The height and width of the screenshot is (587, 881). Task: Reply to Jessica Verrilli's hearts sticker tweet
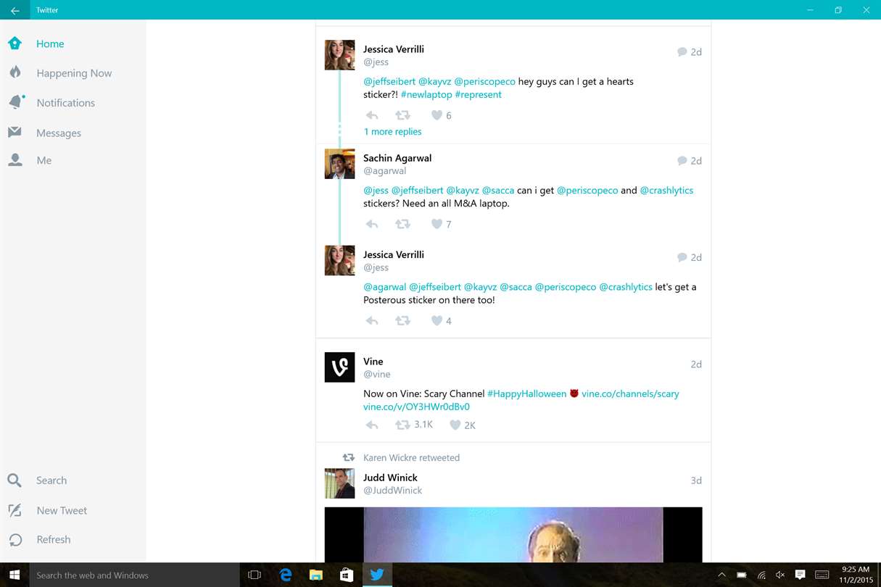coord(372,115)
